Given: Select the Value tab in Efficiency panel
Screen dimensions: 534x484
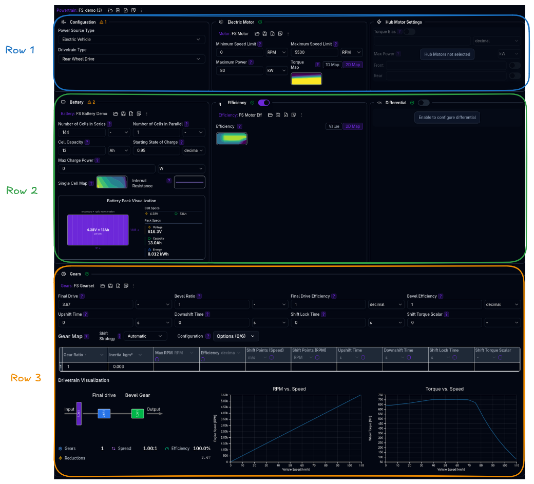Looking at the screenshot, I should tap(334, 126).
